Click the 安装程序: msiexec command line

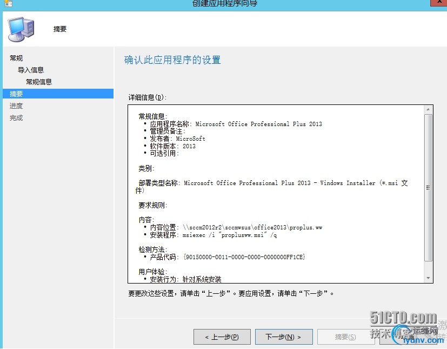[214, 235]
